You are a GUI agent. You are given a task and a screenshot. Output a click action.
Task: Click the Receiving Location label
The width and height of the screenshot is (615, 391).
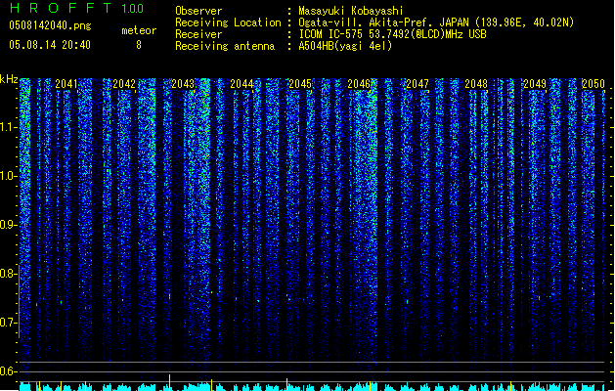[x=228, y=22]
